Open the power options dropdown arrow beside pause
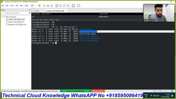 point(35,5)
